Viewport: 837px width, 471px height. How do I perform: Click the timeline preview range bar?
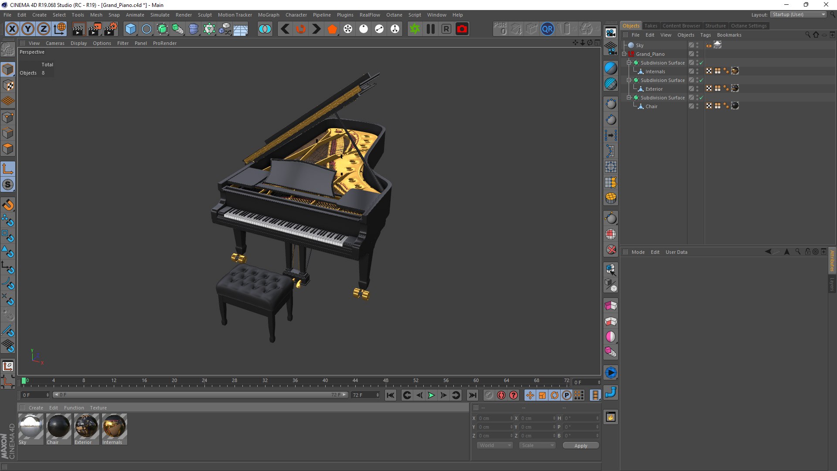point(201,395)
